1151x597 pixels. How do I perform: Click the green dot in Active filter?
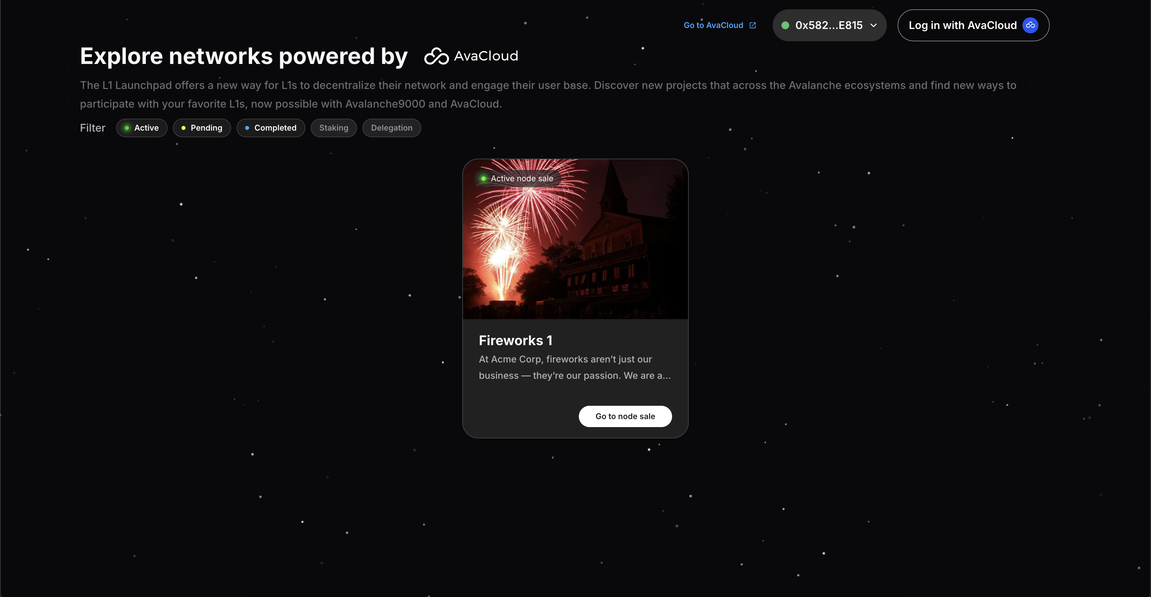click(x=127, y=128)
